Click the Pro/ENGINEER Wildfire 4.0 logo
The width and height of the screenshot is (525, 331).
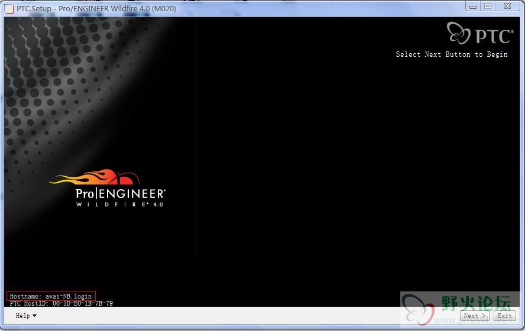108,189
